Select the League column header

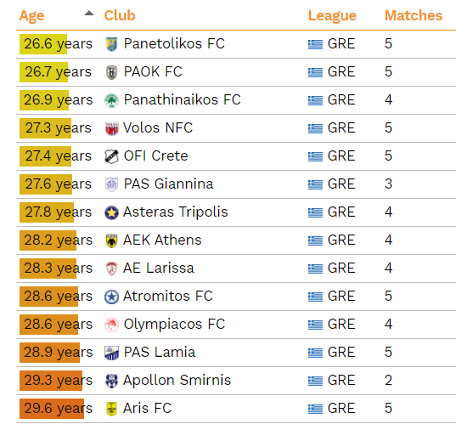pos(332,16)
